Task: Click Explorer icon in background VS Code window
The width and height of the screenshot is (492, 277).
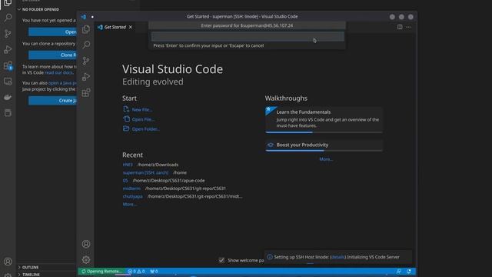Action: (8, 3)
